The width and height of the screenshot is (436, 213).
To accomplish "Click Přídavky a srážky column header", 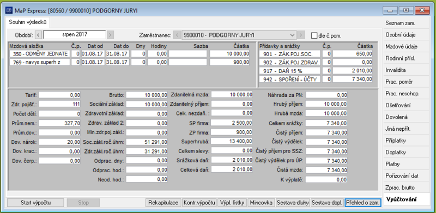I will (x=280, y=46).
